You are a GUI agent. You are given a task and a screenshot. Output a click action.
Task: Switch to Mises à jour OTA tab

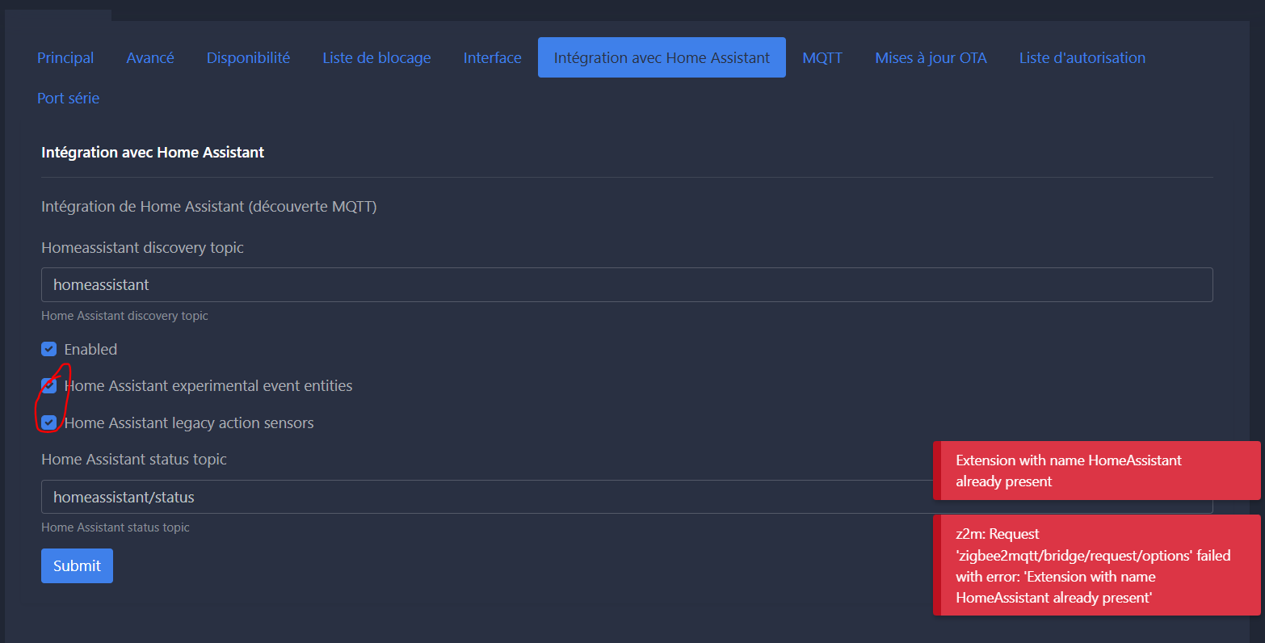pyautogui.click(x=931, y=57)
